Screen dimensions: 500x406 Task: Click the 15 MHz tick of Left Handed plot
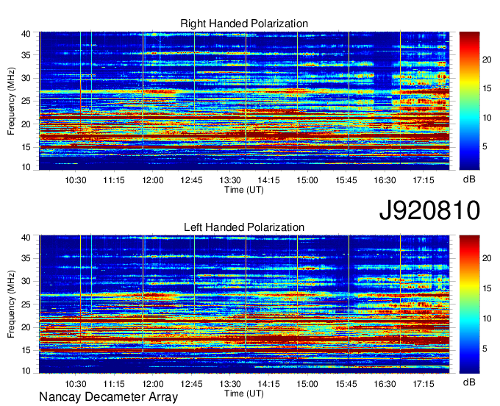coord(26,350)
